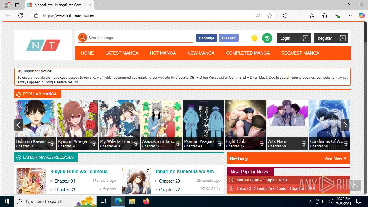Open S-kyuu Guild cover thumbnail
Screen dimensions: 368x207
[x=32, y=181]
